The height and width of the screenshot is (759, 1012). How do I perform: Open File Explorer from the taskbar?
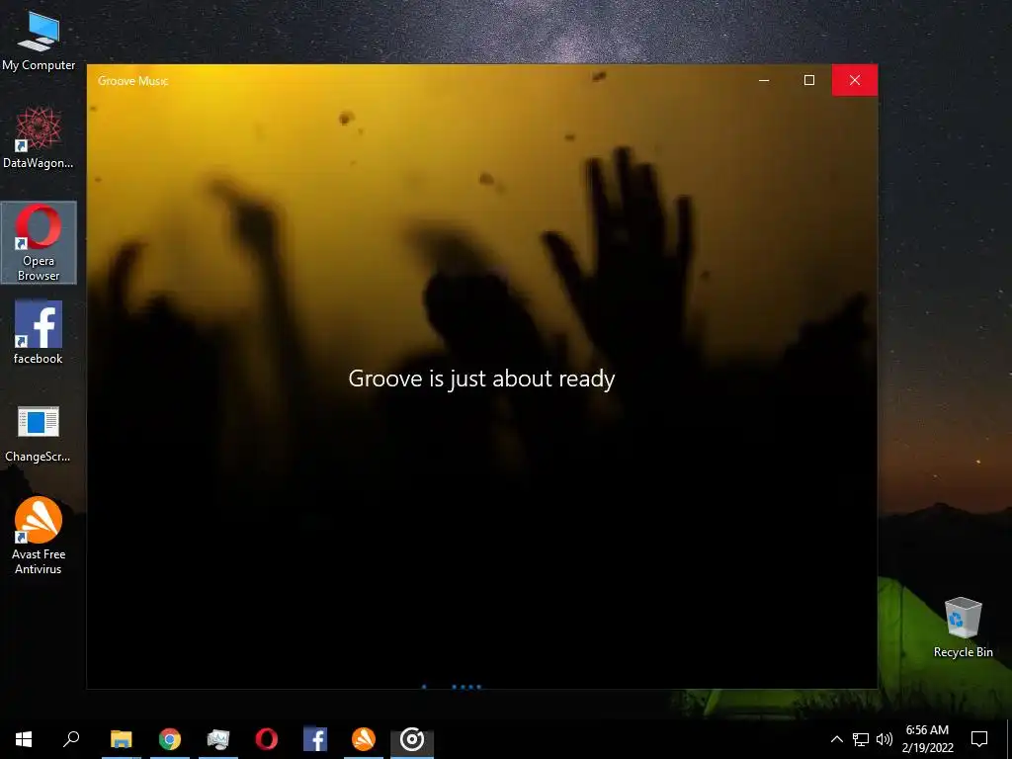(122, 739)
